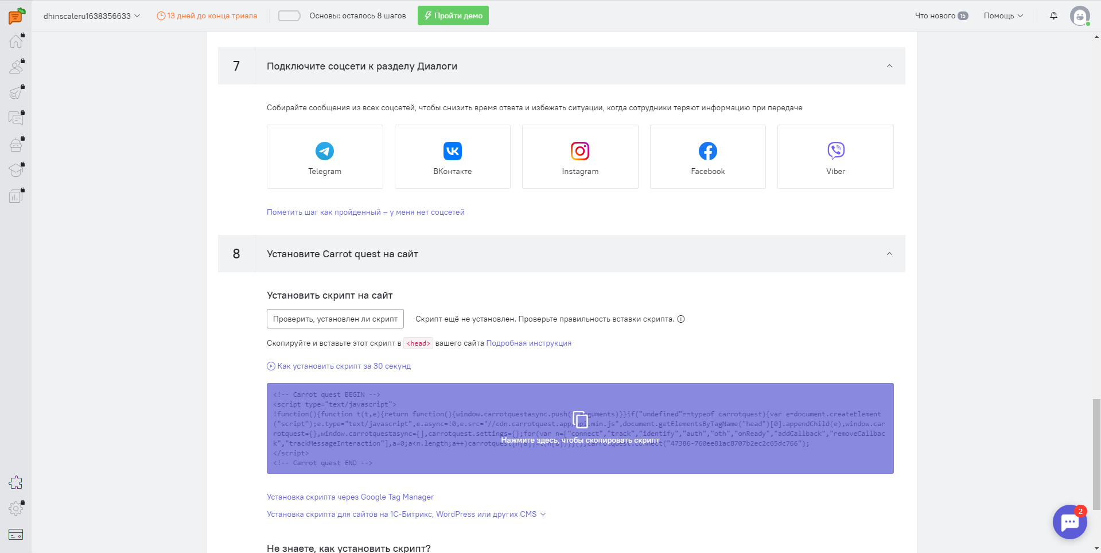Open Как установить скрипт за 30 секунд
1101x553 pixels.
(339, 366)
